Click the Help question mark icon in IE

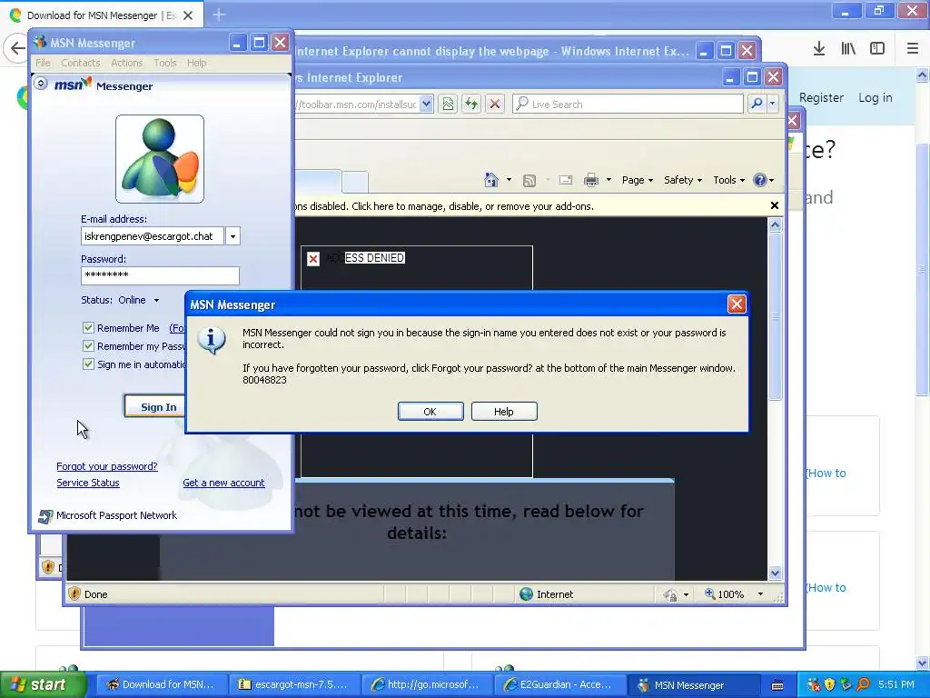(x=760, y=180)
